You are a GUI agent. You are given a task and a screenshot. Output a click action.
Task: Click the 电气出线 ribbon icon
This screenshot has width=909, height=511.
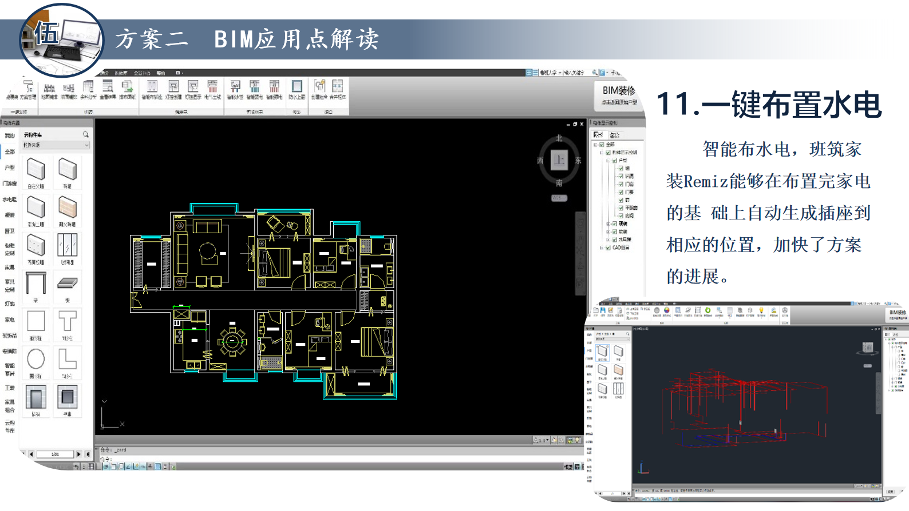[x=212, y=90]
